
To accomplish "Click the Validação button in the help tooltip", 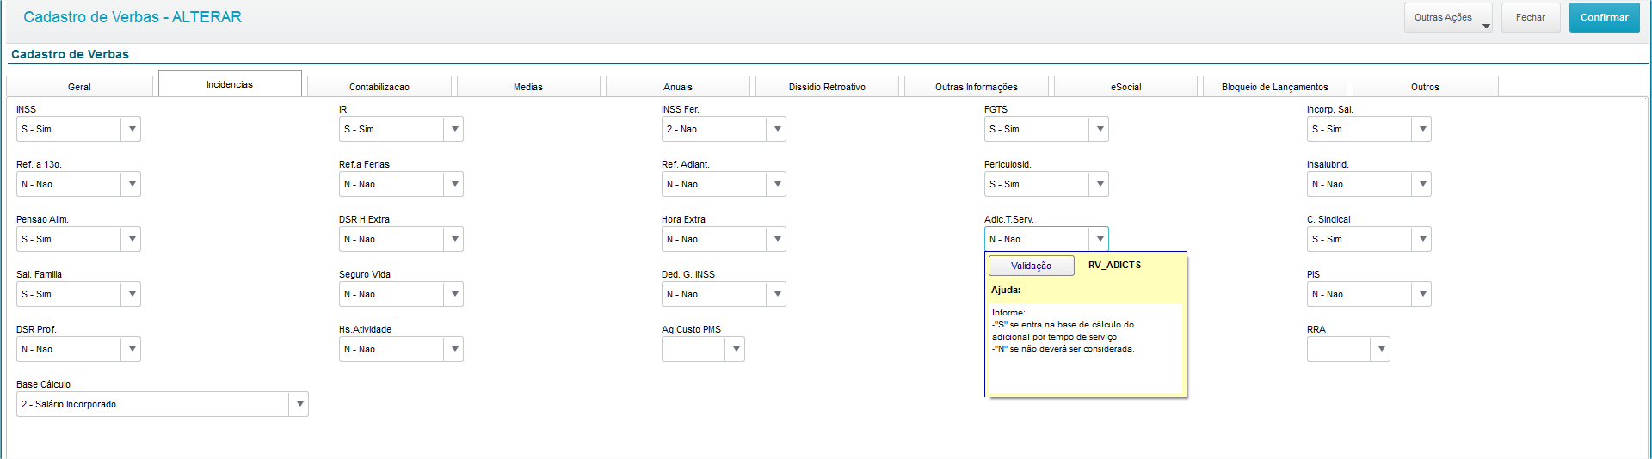I will [x=1031, y=266].
